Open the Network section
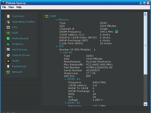 coord(17,72)
